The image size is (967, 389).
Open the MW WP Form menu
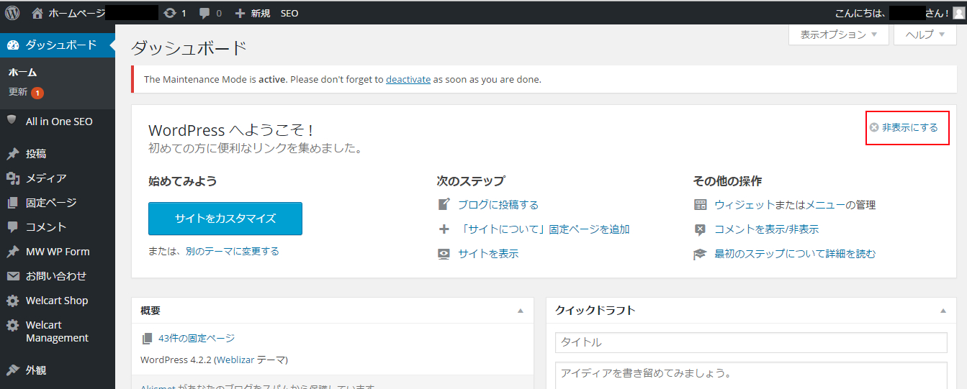(x=58, y=252)
